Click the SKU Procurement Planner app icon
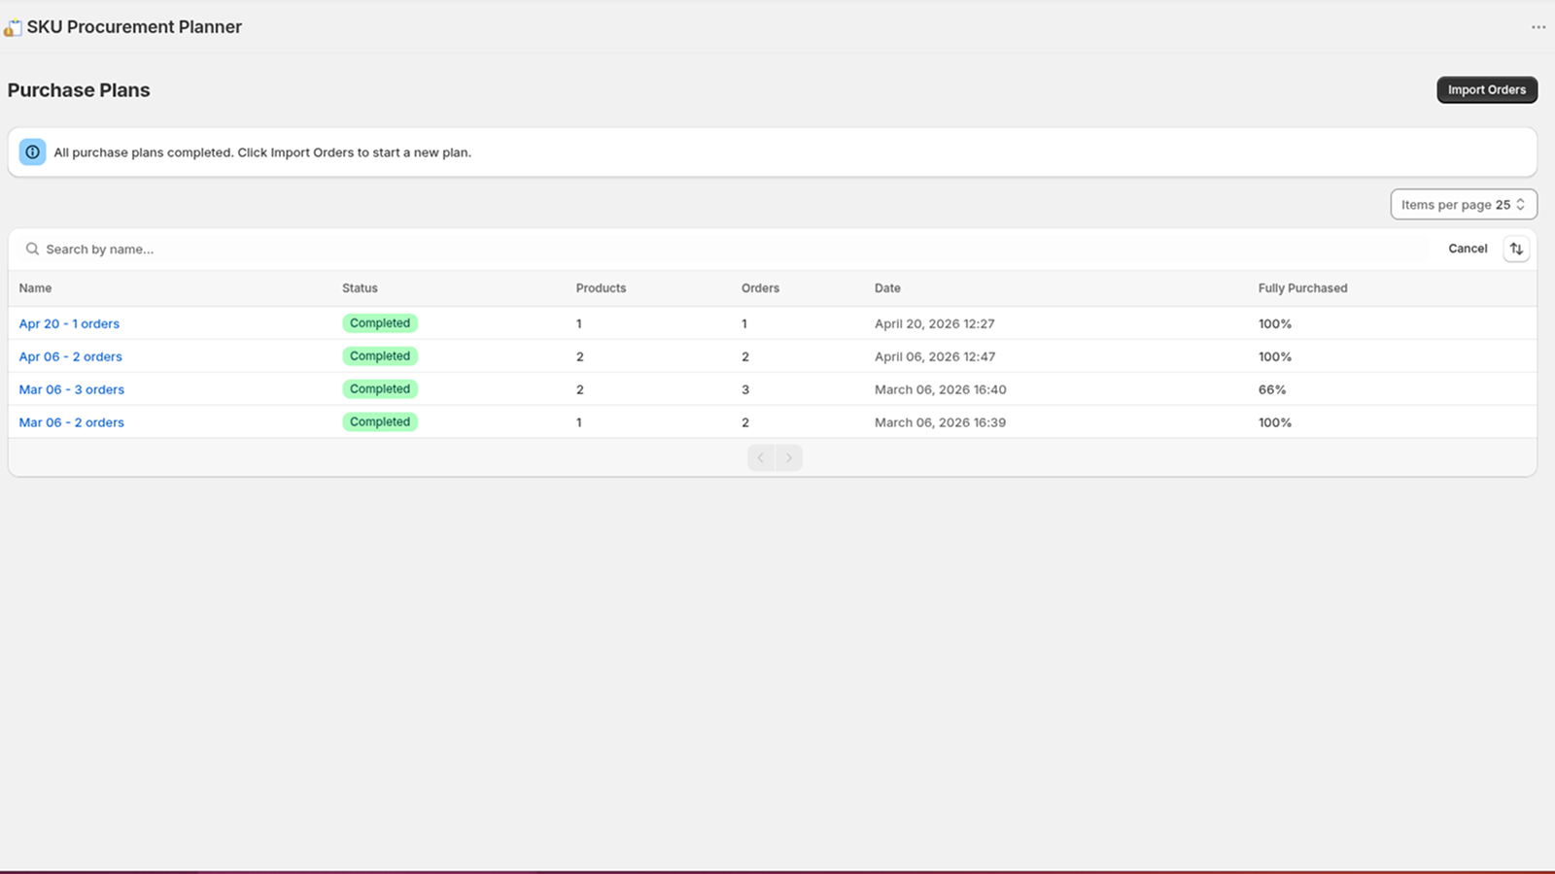The height and width of the screenshot is (874, 1555). coord(13,27)
